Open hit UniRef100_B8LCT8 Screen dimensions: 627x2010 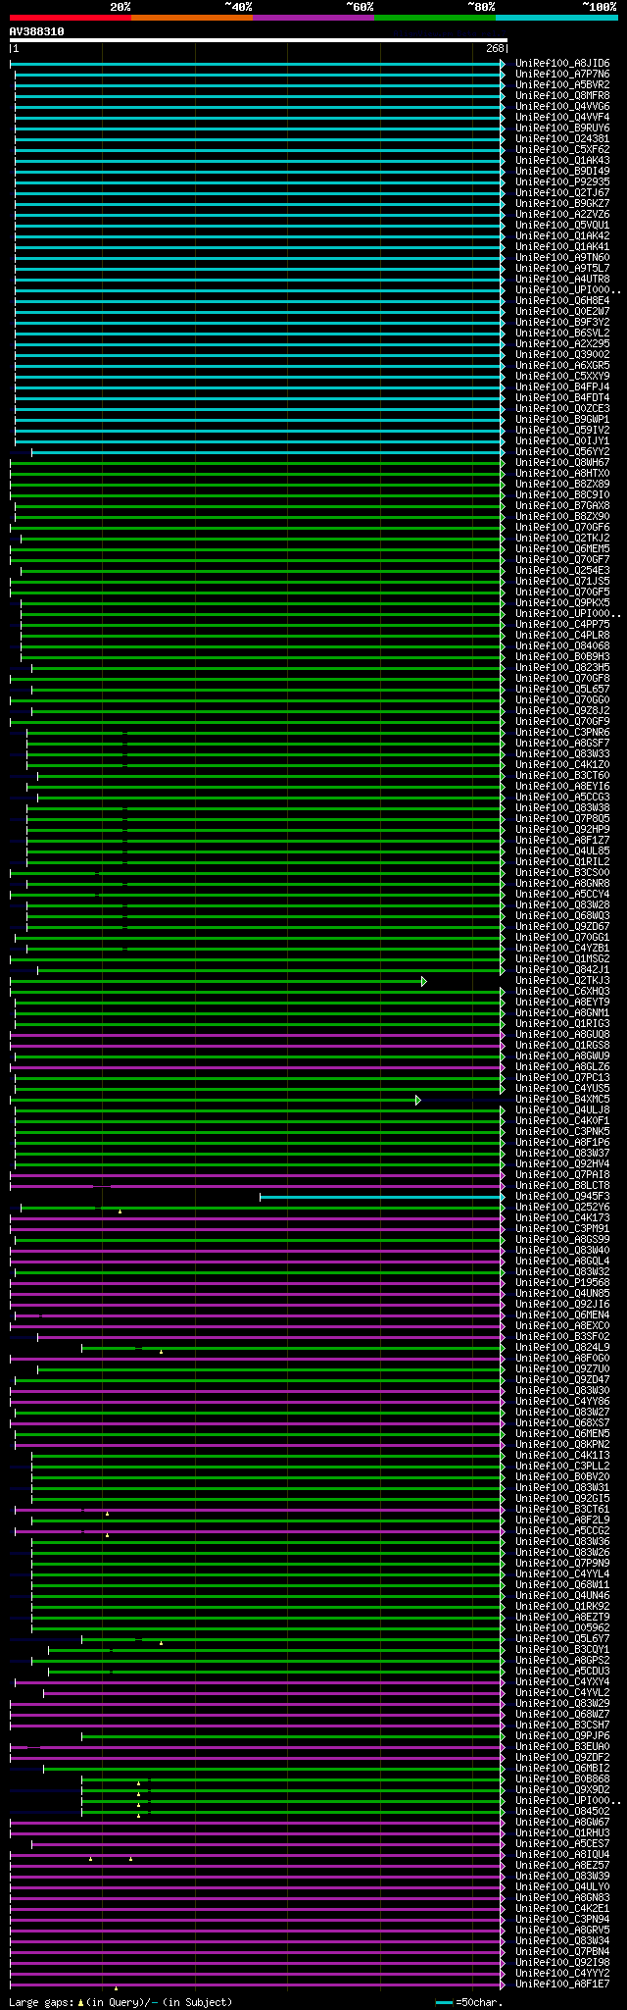562,1186
